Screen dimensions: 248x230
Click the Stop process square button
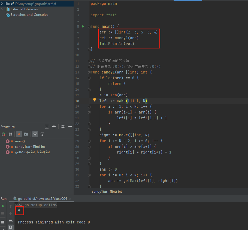point(3,213)
